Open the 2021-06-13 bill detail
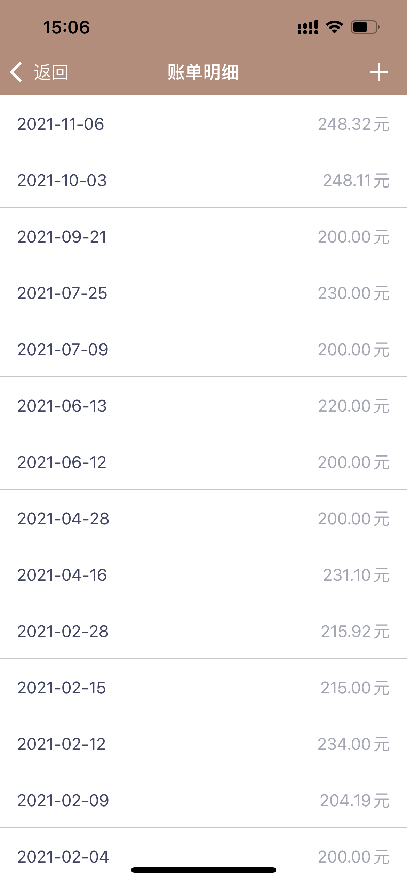This screenshot has height=881, width=407. pos(203,406)
